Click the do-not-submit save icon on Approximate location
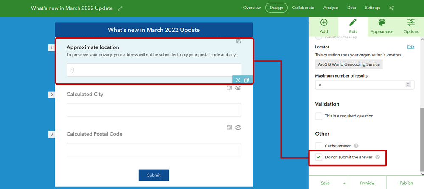424x189 pixels. click(x=239, y=41)
